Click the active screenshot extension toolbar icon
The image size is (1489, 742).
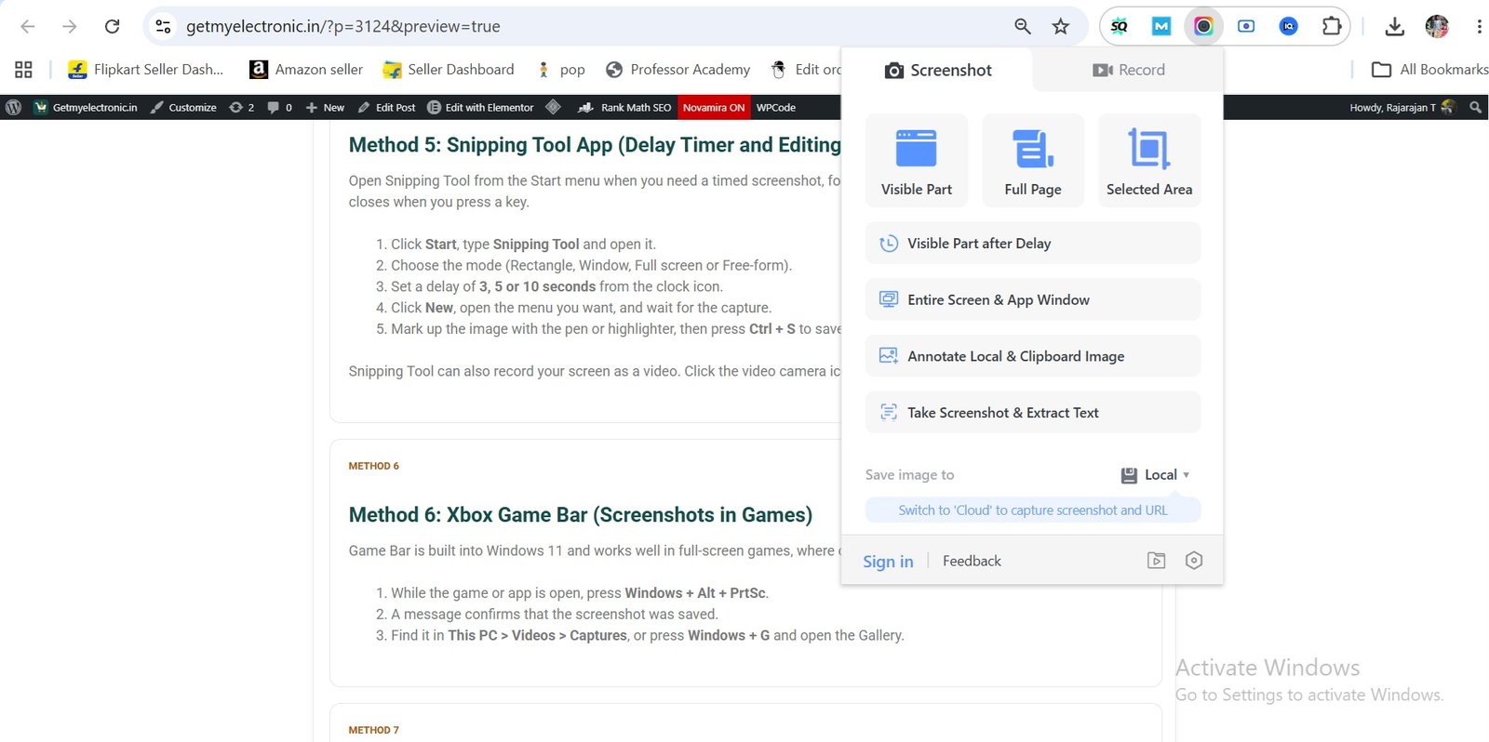(x=1203, y=26)
